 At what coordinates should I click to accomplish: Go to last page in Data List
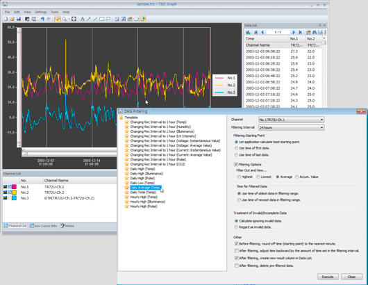(300, 32)
